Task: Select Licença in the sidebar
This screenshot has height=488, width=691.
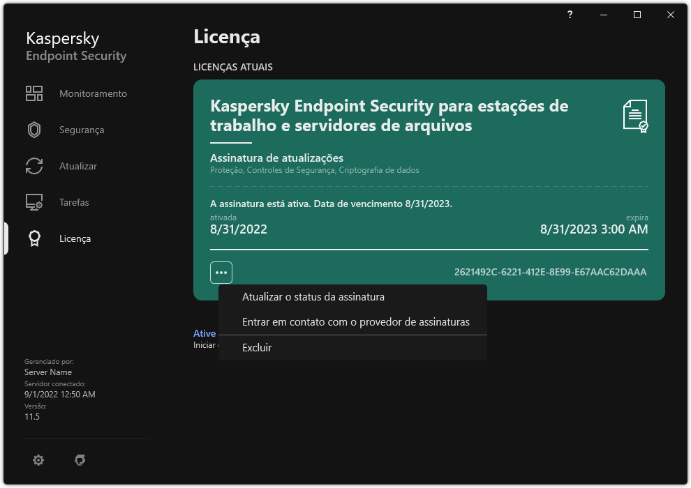Action: point(75,238)
